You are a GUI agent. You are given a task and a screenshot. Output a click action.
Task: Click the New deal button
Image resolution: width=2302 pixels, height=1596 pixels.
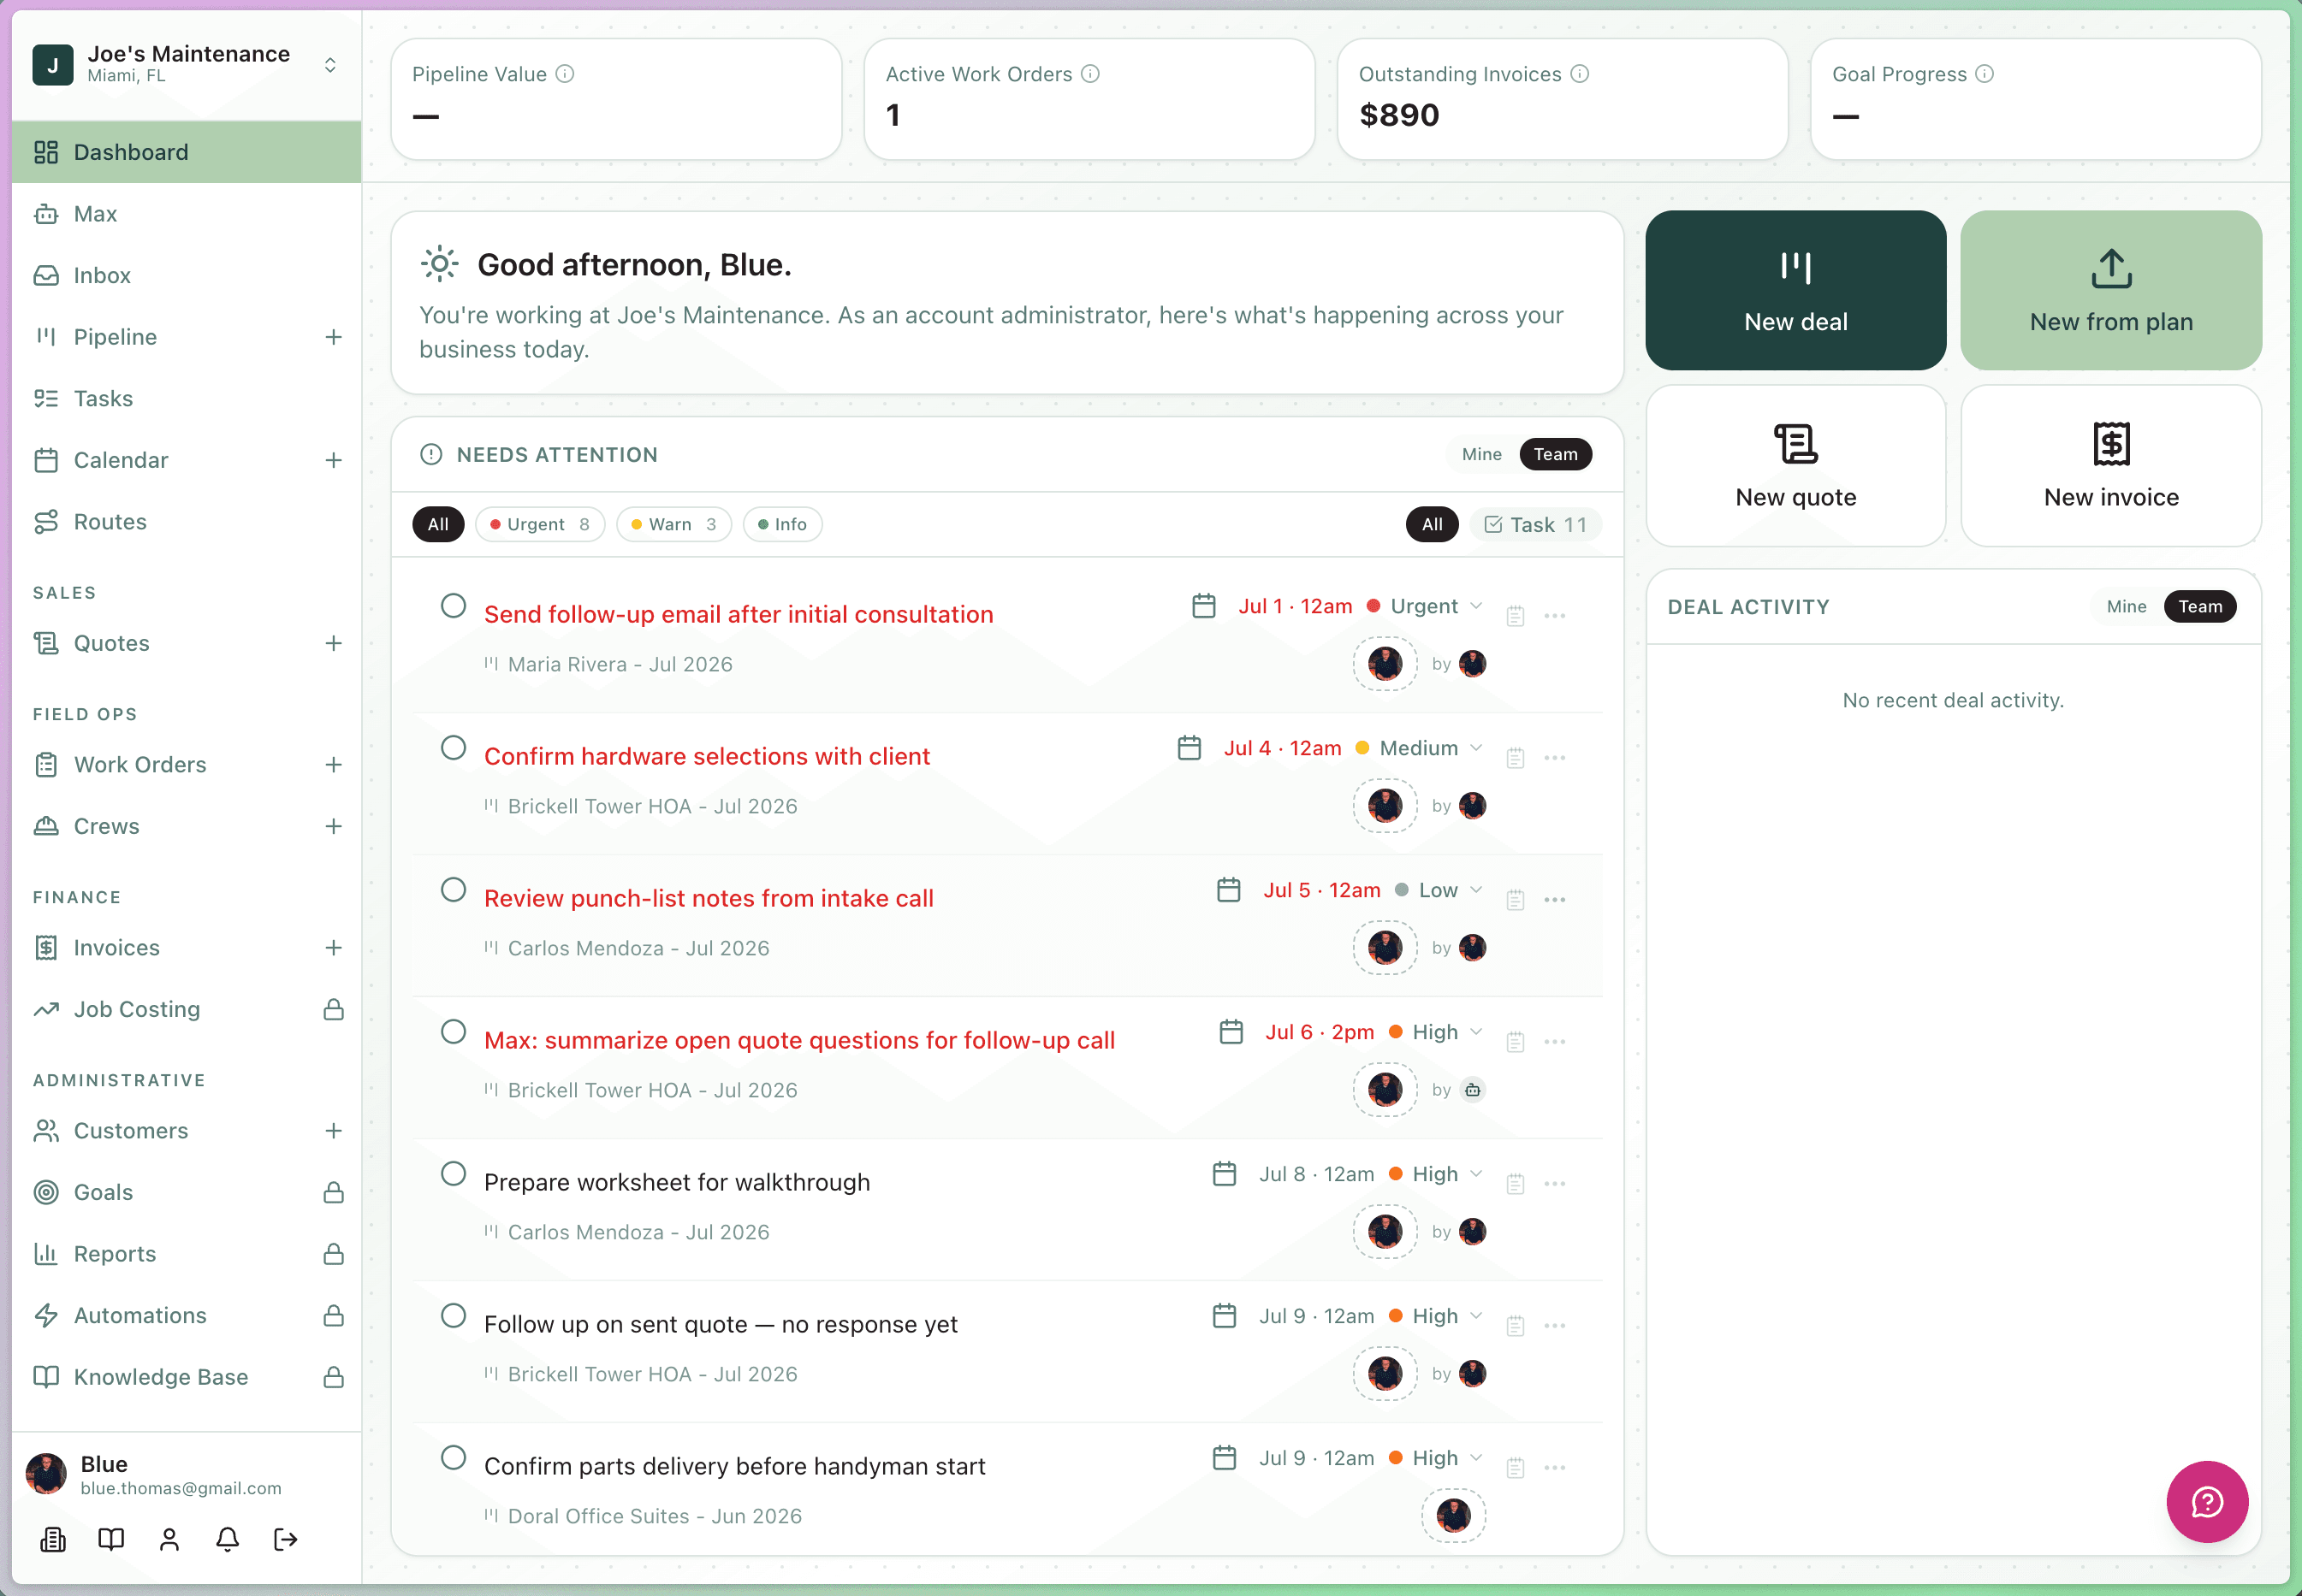[1795, 290]
